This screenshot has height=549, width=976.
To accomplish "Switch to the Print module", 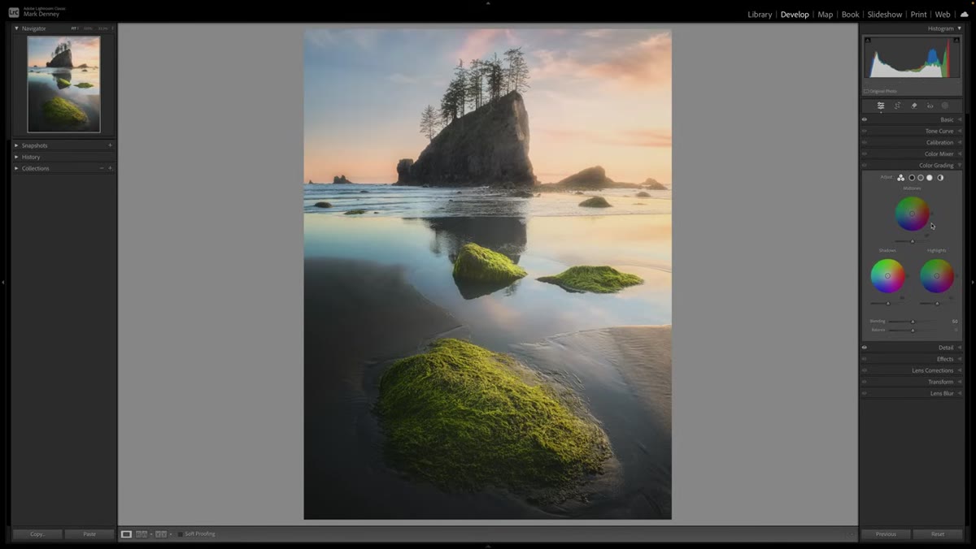I will click(918, 15).
